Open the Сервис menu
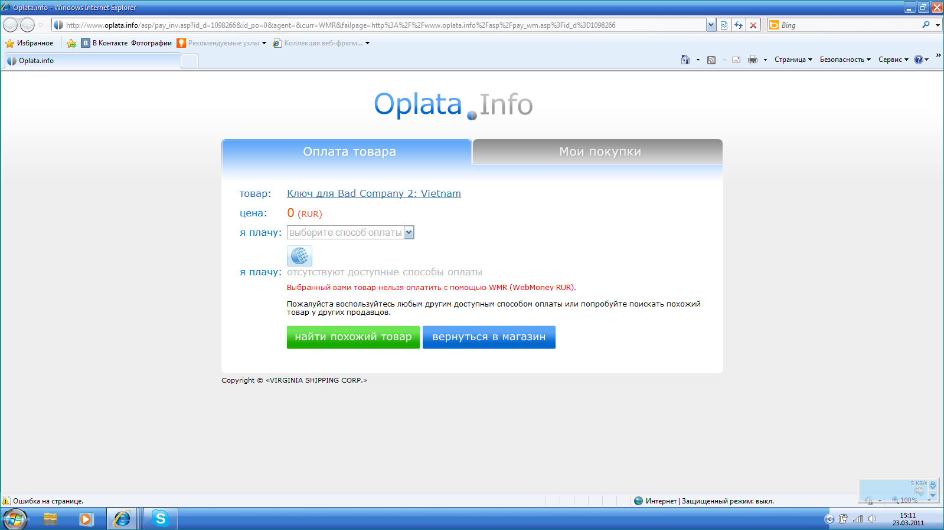 point(893,60)
